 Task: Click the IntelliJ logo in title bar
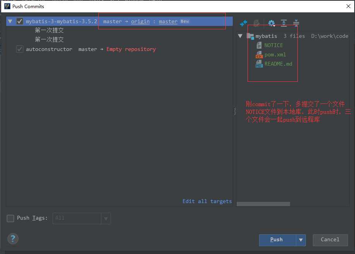coord(7,6)
